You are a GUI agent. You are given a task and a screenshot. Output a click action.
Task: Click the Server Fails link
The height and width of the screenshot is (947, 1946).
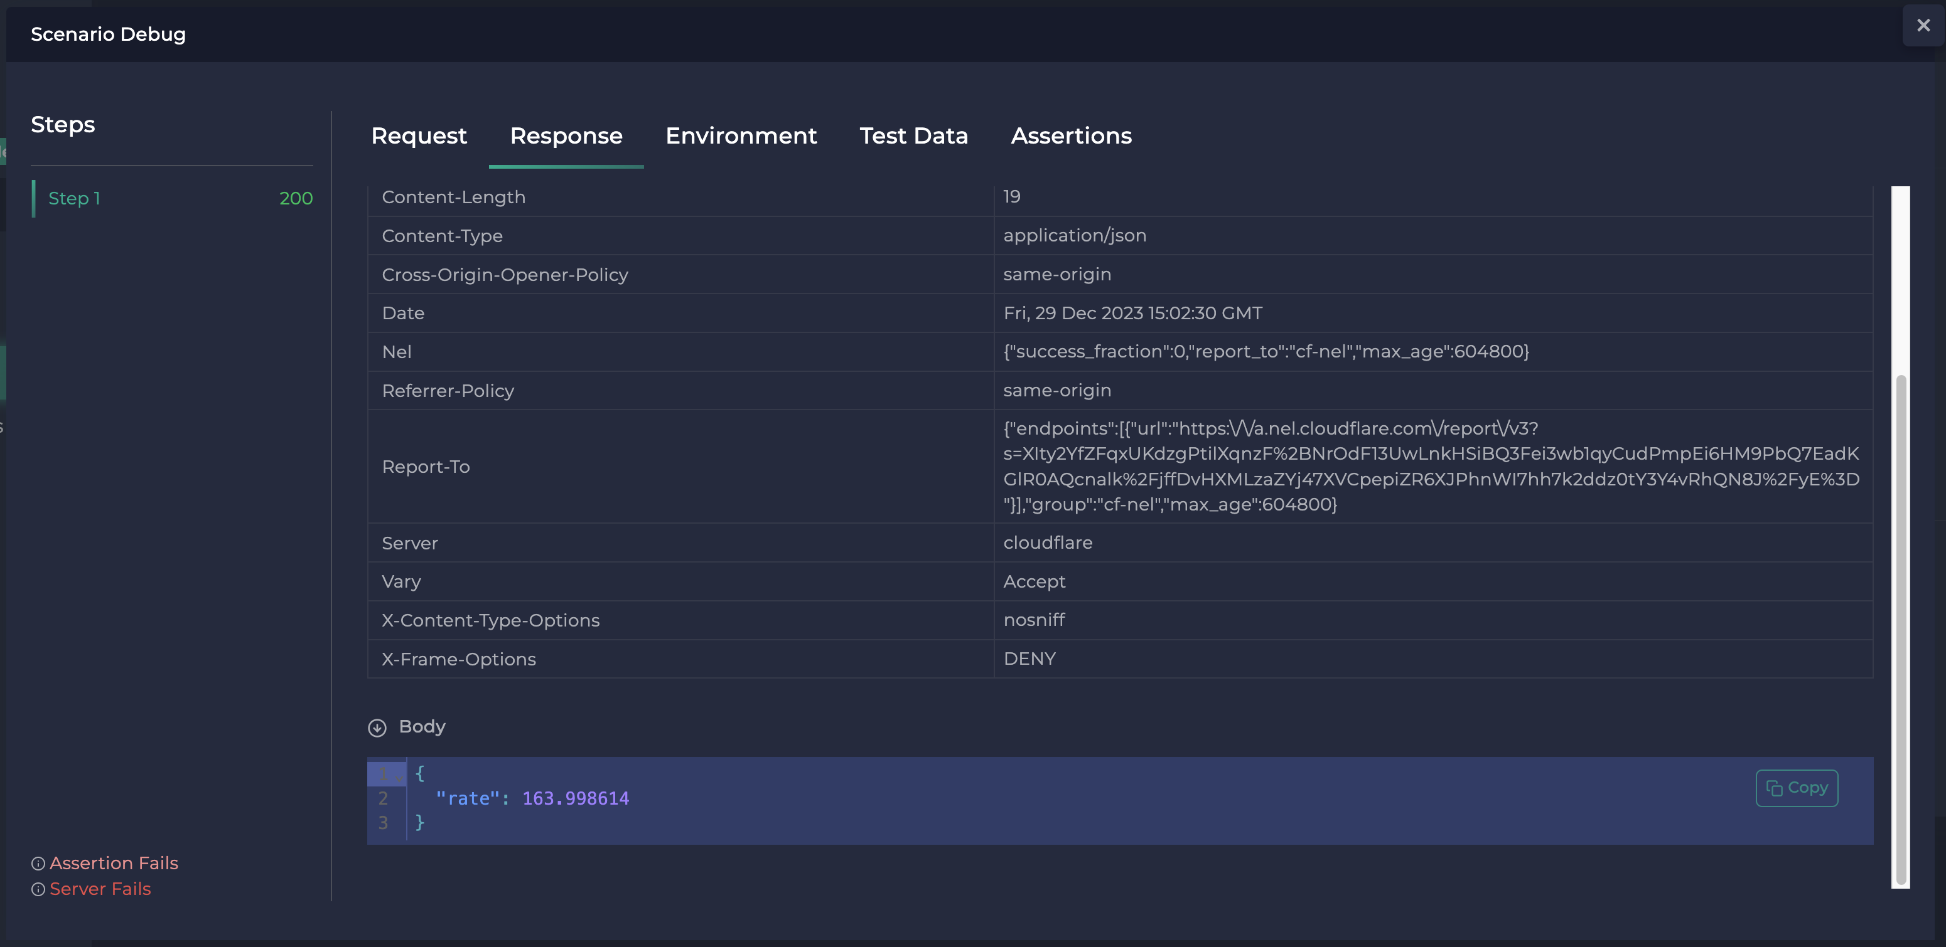(100, 889)
